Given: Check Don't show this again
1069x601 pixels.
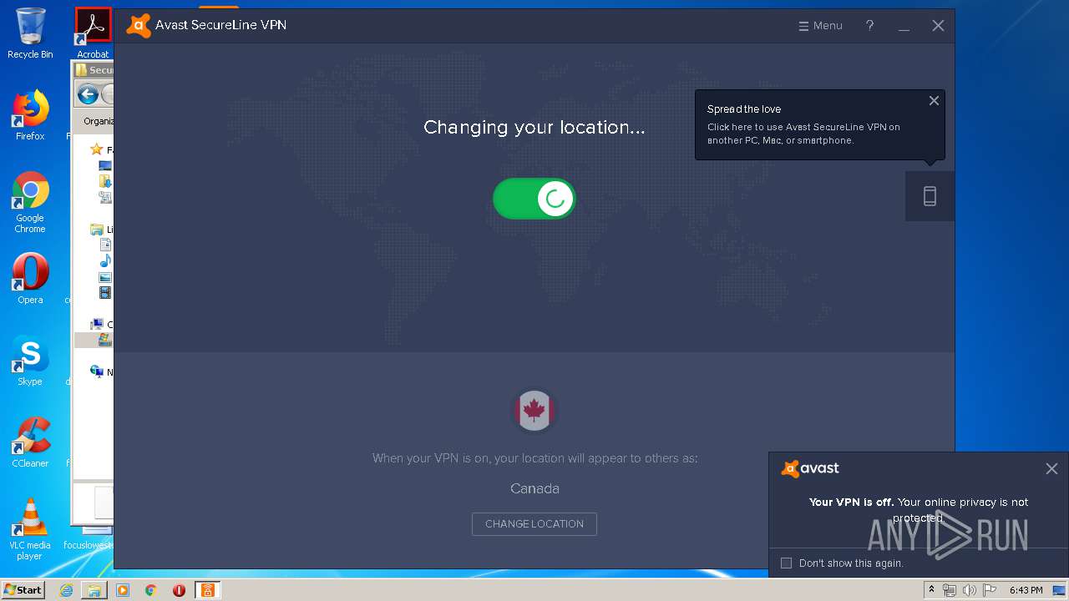Looking at the screenshot, I should [x=786, y=563].
